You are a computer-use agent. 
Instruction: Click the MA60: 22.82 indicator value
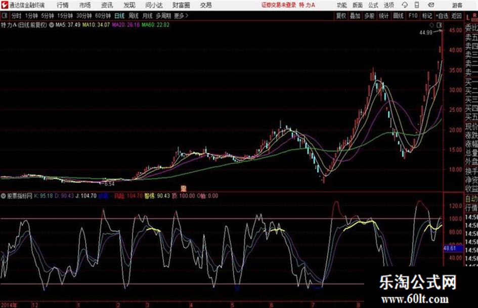click(x=155, y=25)
